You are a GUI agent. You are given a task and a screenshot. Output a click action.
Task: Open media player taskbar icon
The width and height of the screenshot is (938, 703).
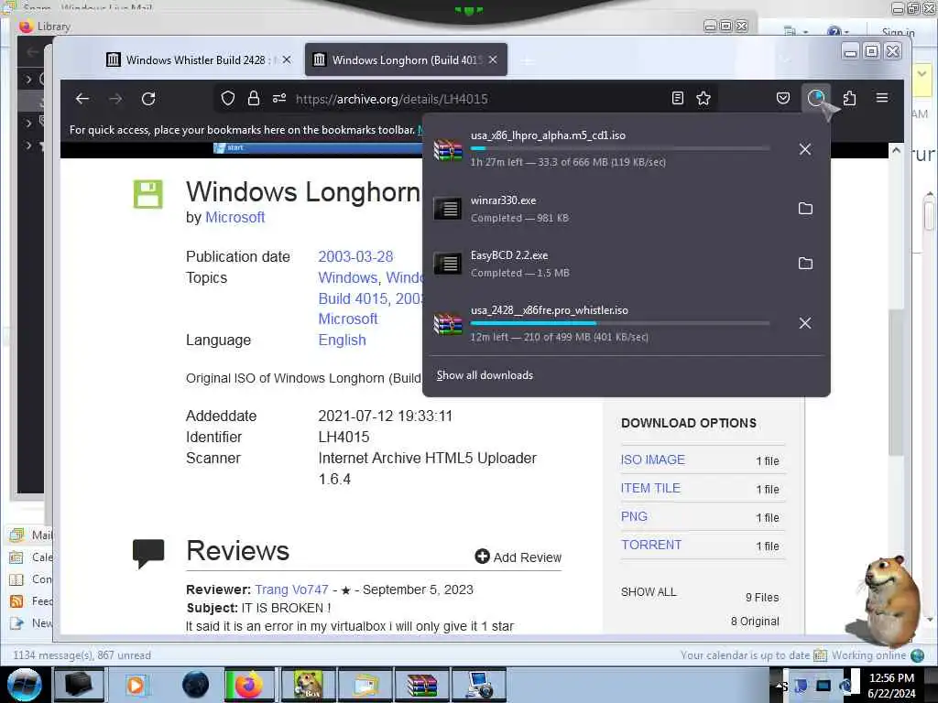(136, 685)
